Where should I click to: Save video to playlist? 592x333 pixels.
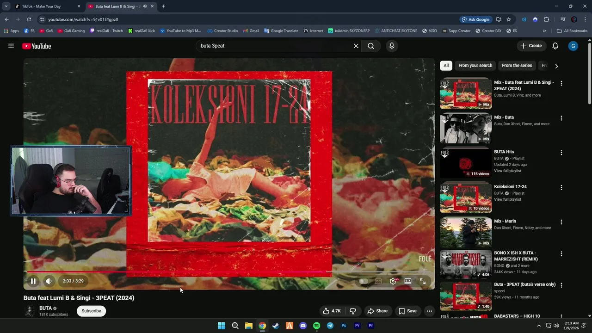[x=407, y=311]
